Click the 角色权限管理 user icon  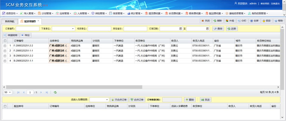(249, 13)
